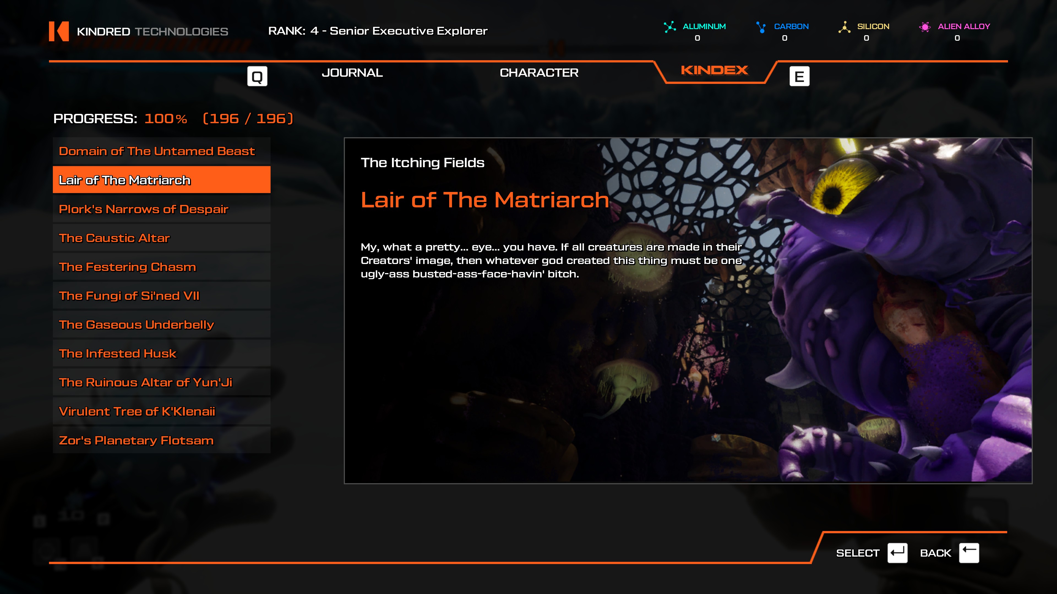Click the Back backspace-key icon
This screenshot has height=594, width=1057.
[x=969, y=553]
